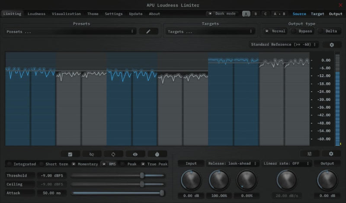346x203 pixels.
Task: Select Delta output type
Action: point(329,31)
